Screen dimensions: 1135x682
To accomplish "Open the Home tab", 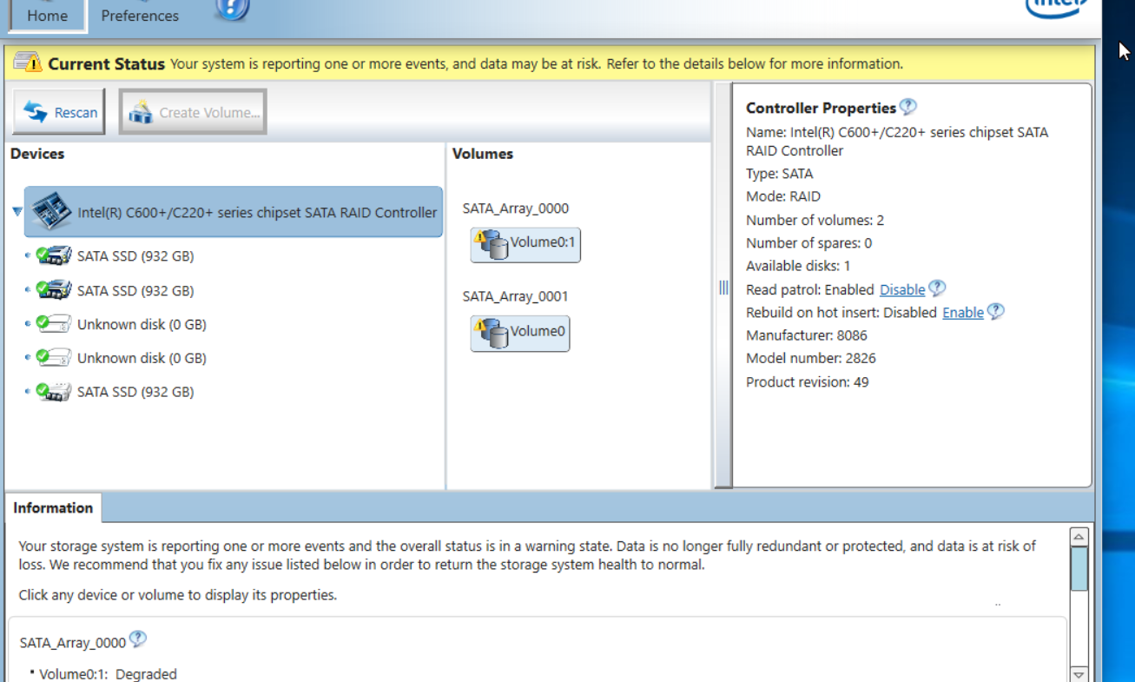I will pyautogui.click(x=48, y=16).
